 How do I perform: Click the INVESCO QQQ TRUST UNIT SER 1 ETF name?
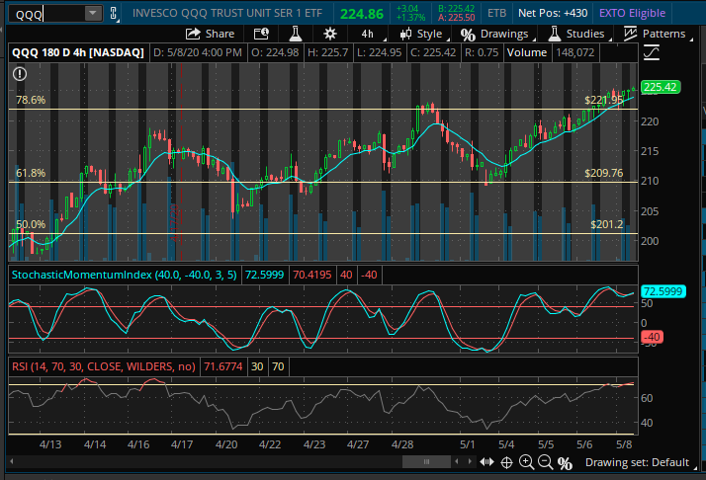(x=227, y=13)
